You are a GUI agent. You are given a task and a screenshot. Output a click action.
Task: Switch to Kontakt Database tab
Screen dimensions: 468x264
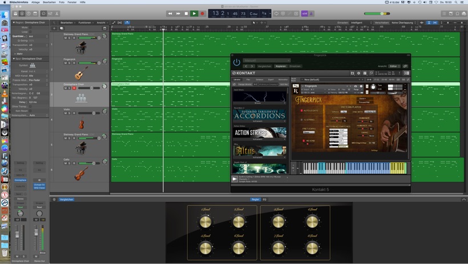[259, 79]
